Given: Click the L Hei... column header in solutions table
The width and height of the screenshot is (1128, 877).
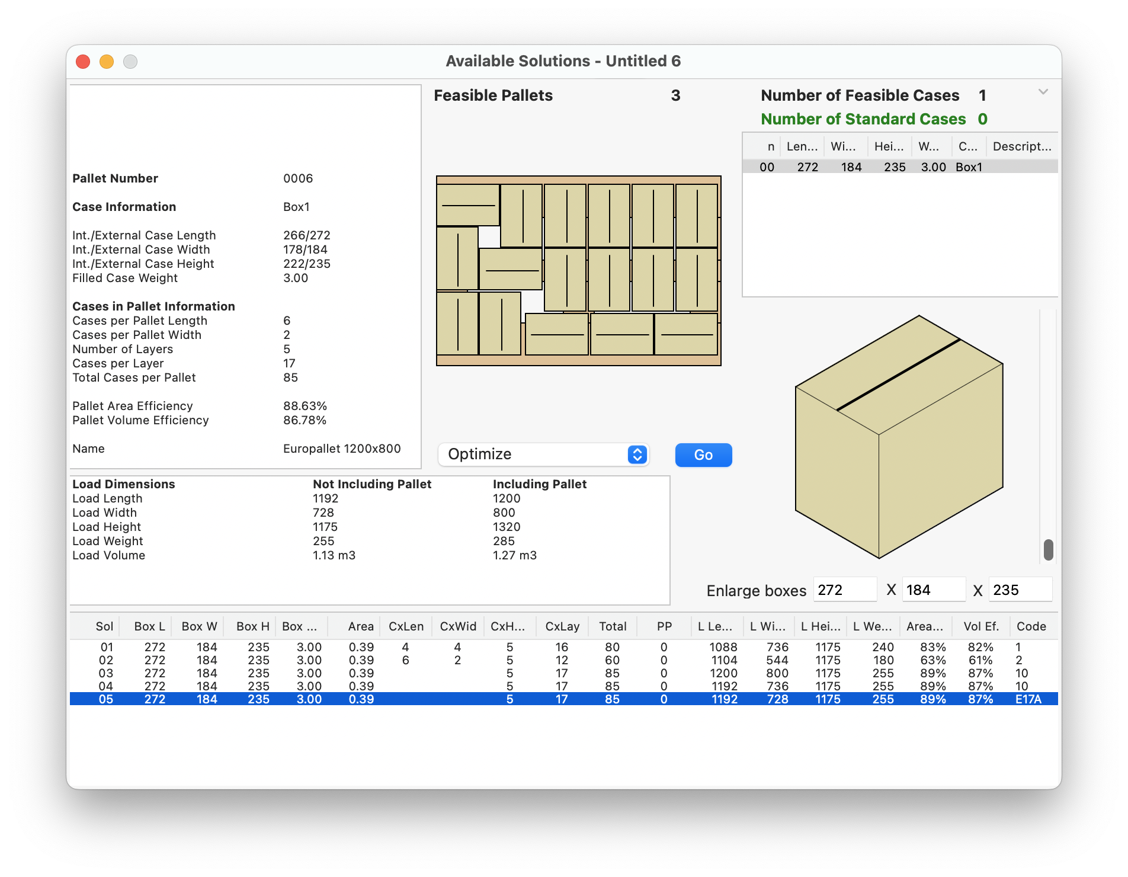Looking at the screenshot, I should pyautogui.click(x=821, y=626).
